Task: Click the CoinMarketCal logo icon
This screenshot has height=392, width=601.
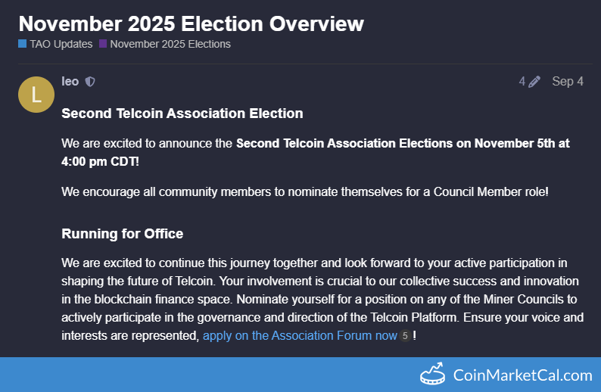Action: 434,374
